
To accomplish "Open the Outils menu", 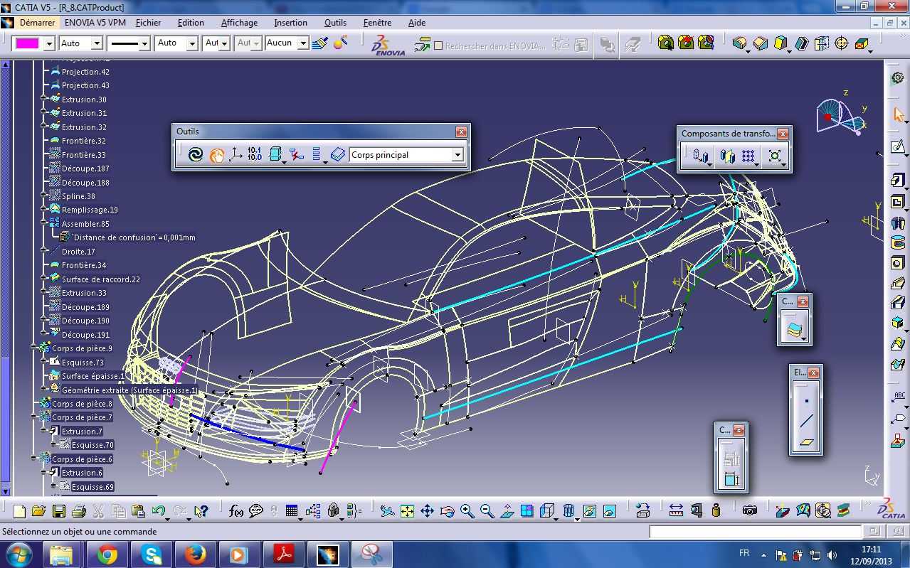I will (x=335, y=23).
